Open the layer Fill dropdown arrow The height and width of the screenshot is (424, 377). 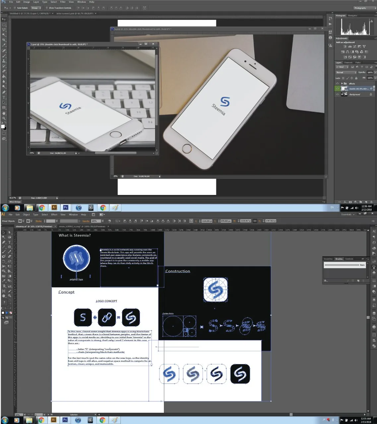tap(375, 78)
